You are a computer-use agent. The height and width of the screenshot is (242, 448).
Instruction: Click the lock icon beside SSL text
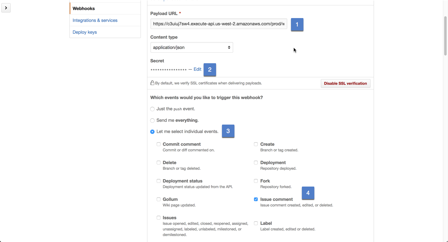pyautogui.click(x=152, y=83)
